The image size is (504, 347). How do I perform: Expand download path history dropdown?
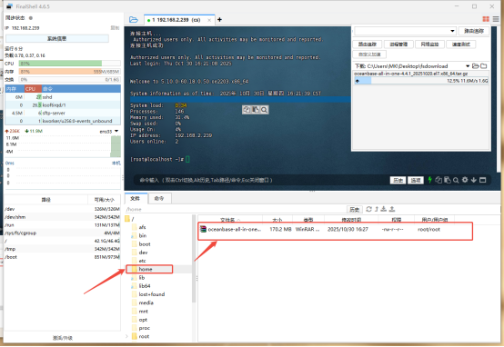pos(468,66)
